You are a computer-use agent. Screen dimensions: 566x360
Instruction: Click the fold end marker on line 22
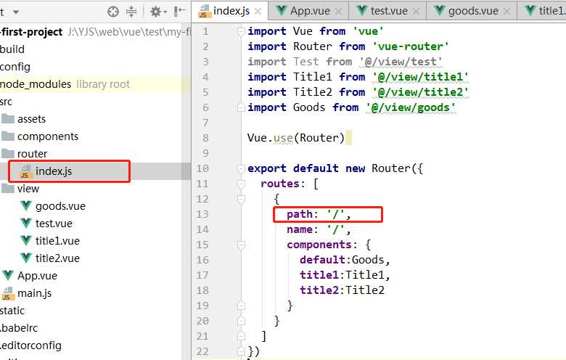[x=241, y=351]
